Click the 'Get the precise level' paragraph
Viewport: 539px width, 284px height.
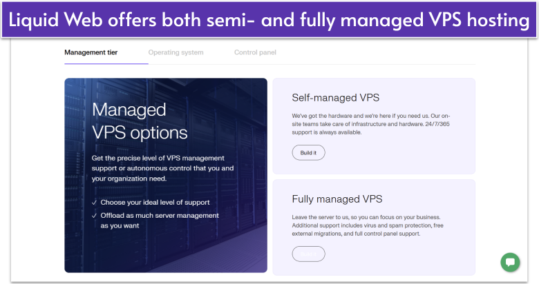162,168
